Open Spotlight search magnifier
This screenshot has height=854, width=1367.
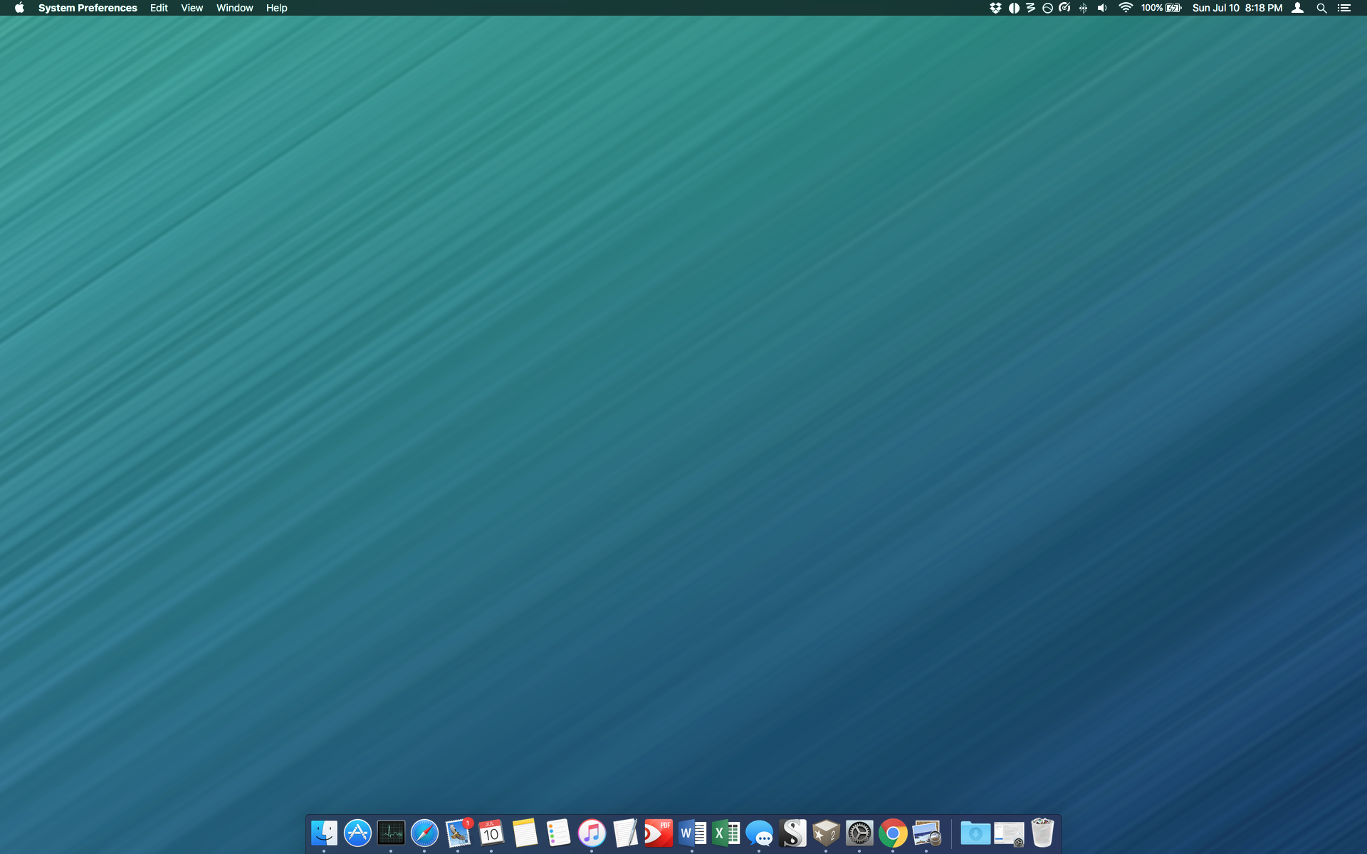pyautogui.click(x=1321, y=8)
